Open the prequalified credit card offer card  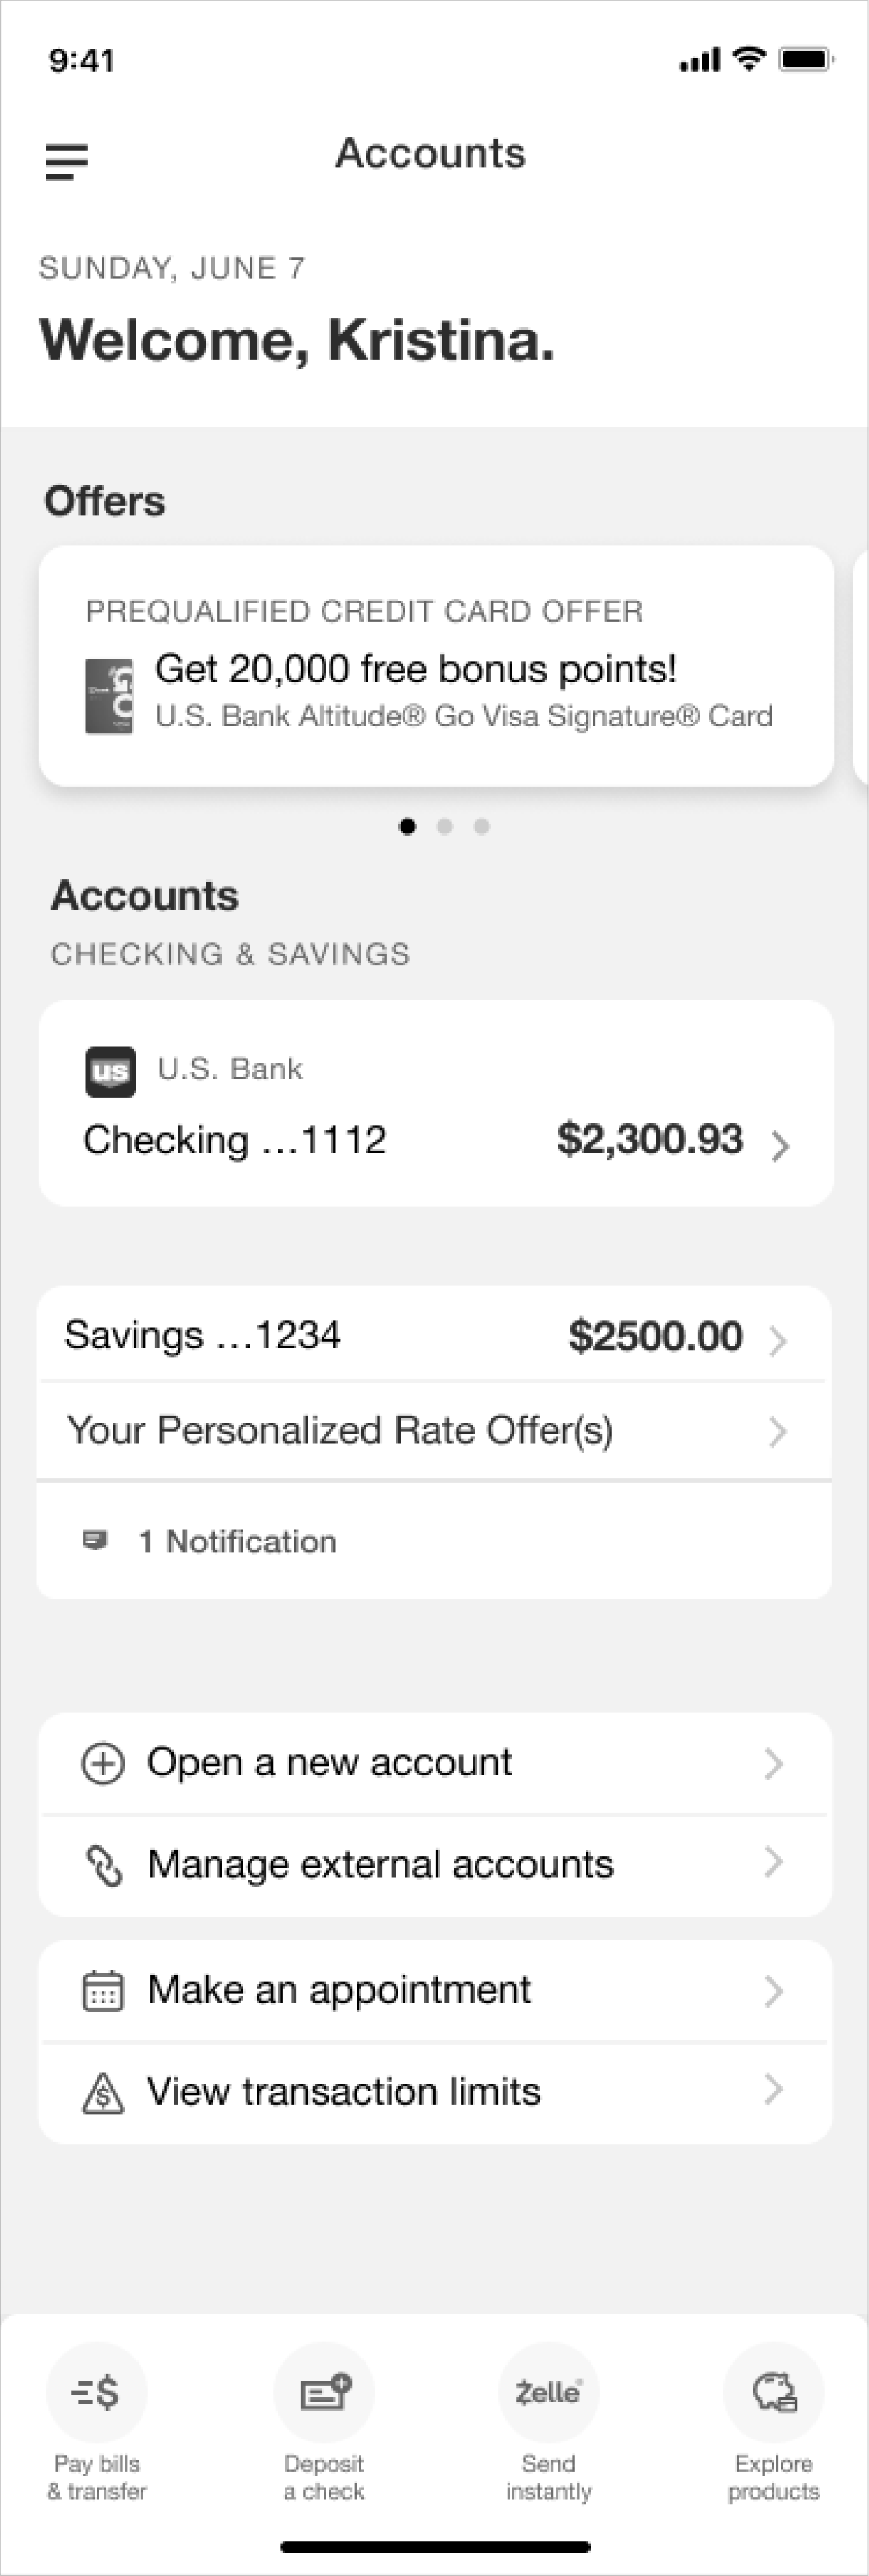click(x=436, y=666)
